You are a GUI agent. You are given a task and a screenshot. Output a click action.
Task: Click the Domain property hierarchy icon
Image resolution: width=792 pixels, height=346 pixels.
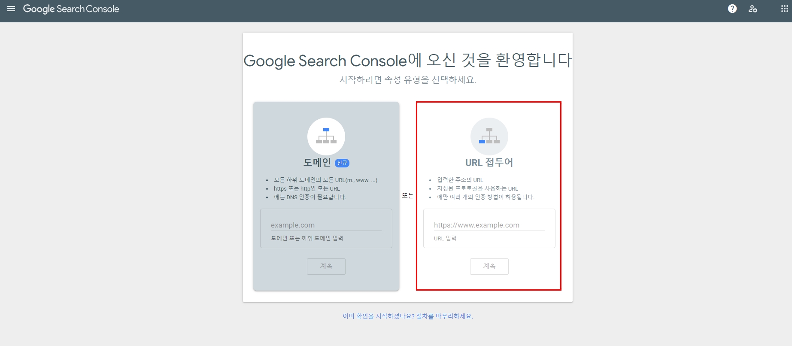326,136
